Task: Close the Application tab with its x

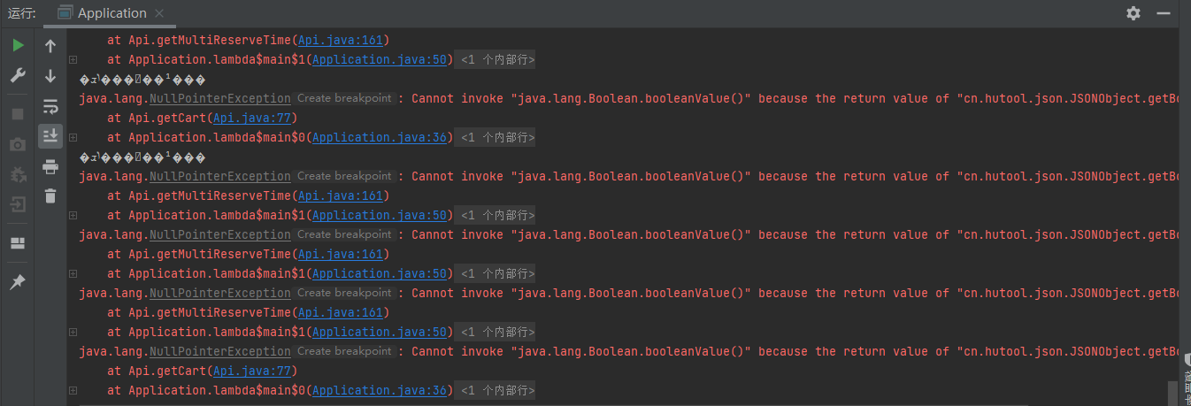Action: [x=159, y=13]
